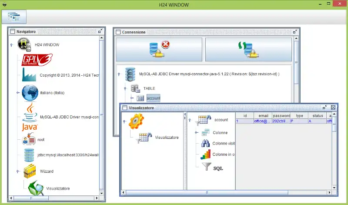Click the factory copyright icon
The height and width of the screenshot is (205, 348).
[29, 74]
